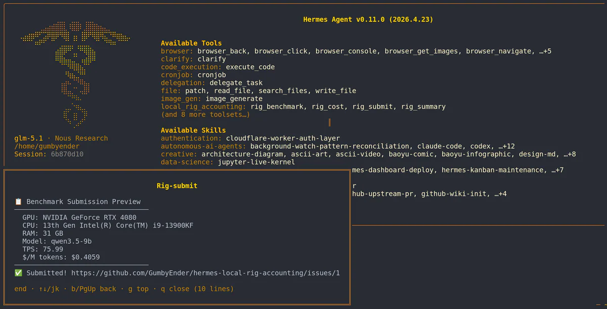Screen dimensions: 607x309
Task: Click the clipboard icon beside Benchmark Submission Preview
Action: click(x=18, y=201)
